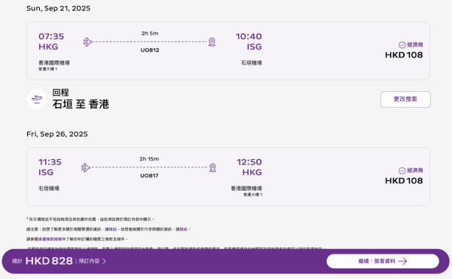Click date heading Fri, Sep 26, 2025
The image size is (452, 279).
pos(57,134)
